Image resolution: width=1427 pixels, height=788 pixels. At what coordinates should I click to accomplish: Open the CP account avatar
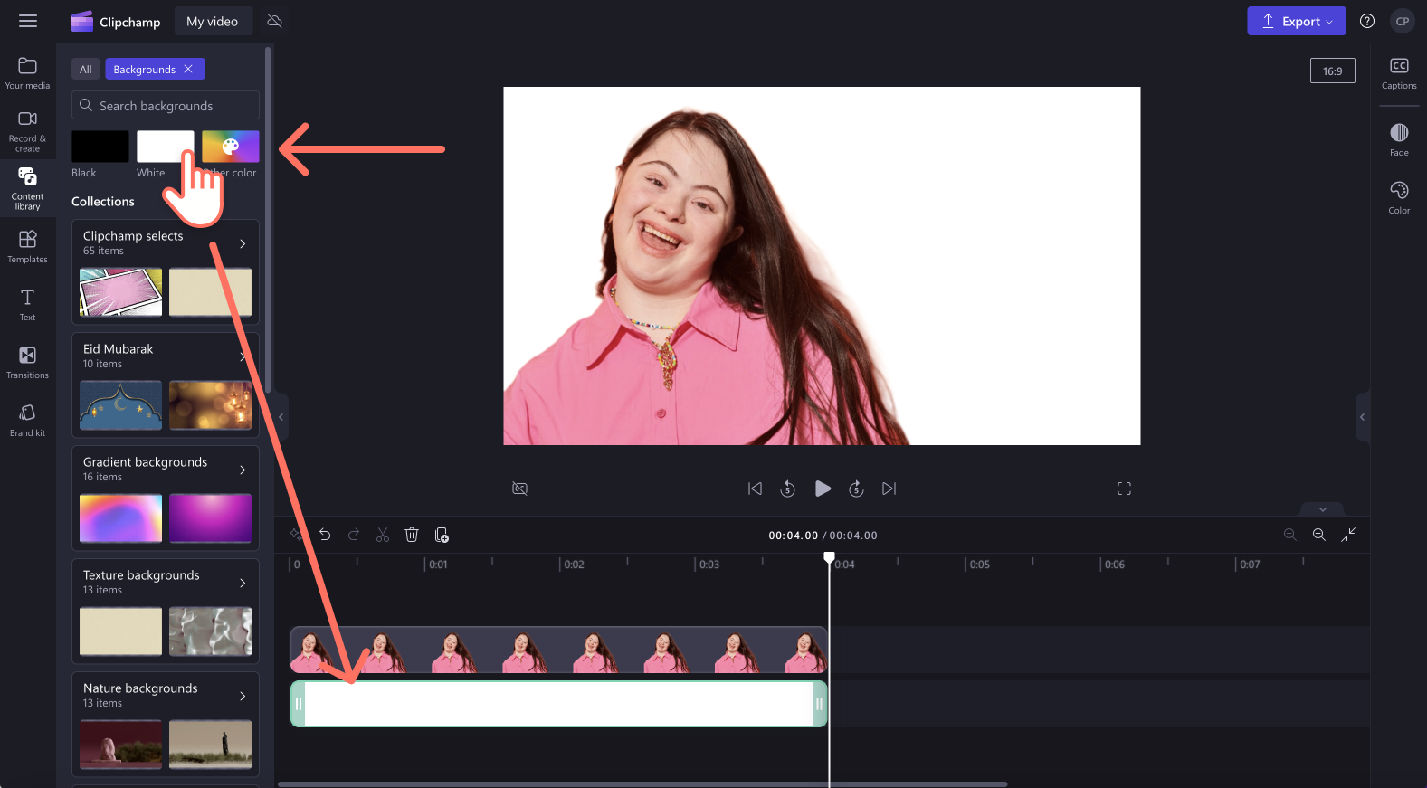[1403, 21]
